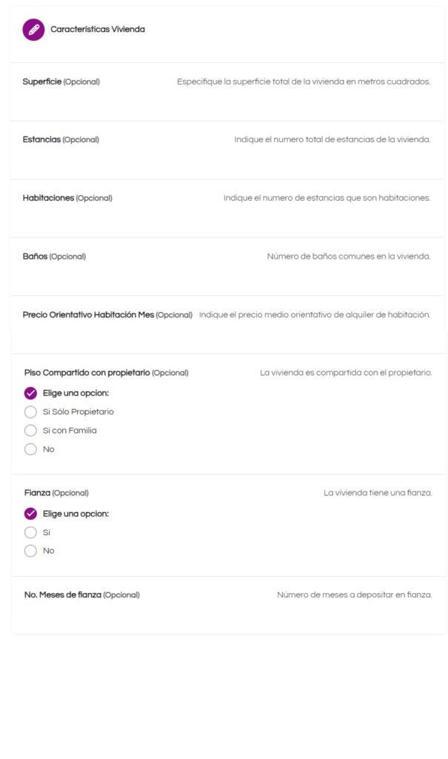The image size is (448, 759).
Task: Click the 'Características Vivienda' heading
Action: [x=98, y=29]
